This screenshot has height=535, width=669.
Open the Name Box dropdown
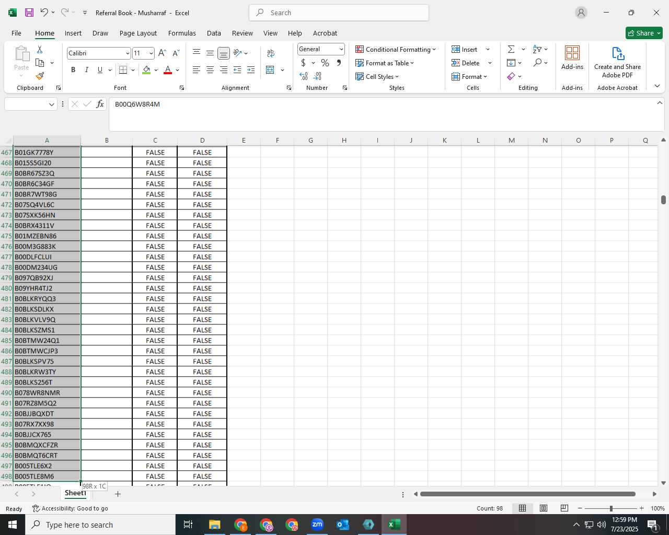(51, 104)
